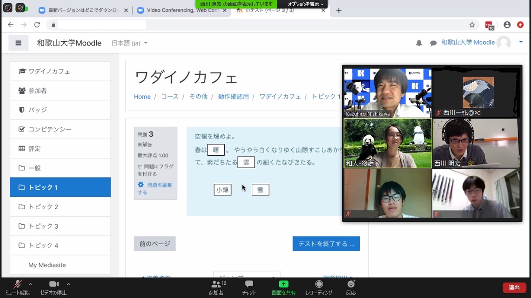Click 問題を編集する gear link
This screenshot has width=531, height=298.
click(155, 188)
